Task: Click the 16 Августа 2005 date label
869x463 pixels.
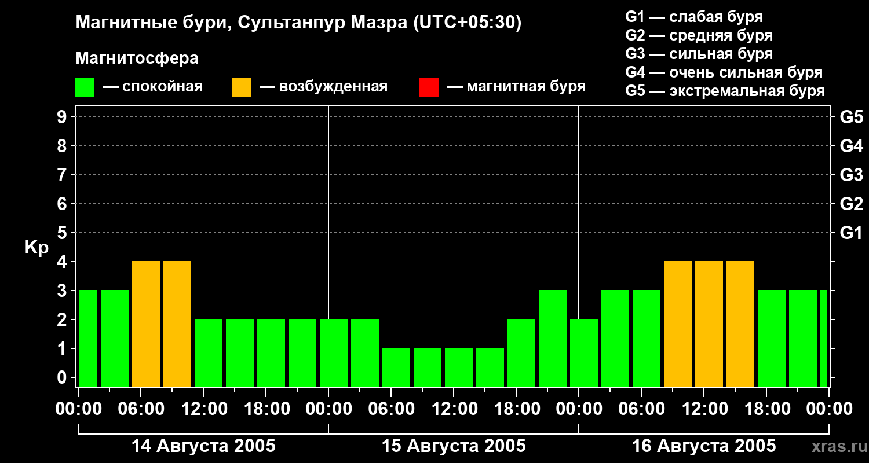Action: click(x=704, y=446)
